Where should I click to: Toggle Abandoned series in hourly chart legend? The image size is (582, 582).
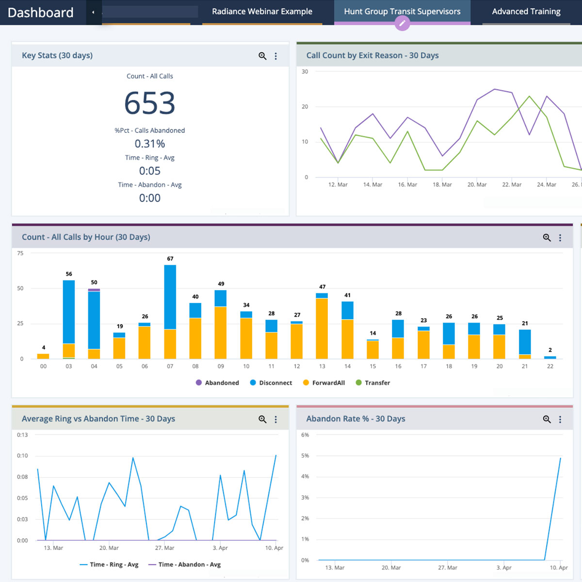click(217, 383)
